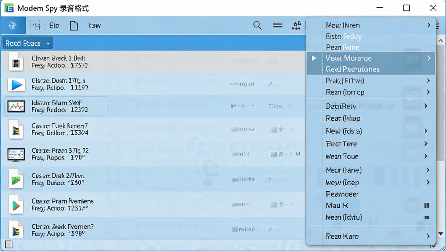Viewport: 446px width, 251px height.
Task: Expand the 'Rezo Kare' submenu arrow
Action: pyautogui.click(x=429, y=236)
